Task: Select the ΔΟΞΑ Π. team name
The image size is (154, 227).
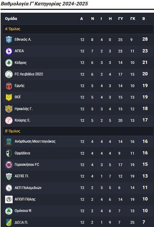Action: pos(21,222)
